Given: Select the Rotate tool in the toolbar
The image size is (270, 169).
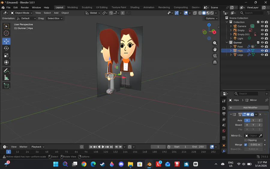Looking at the screenshot, I should (x=6, y=48).
